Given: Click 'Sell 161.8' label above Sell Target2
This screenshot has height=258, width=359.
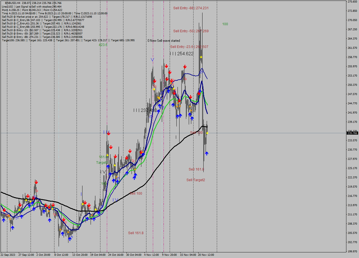Looking at the screenshot, I should 196,169.
